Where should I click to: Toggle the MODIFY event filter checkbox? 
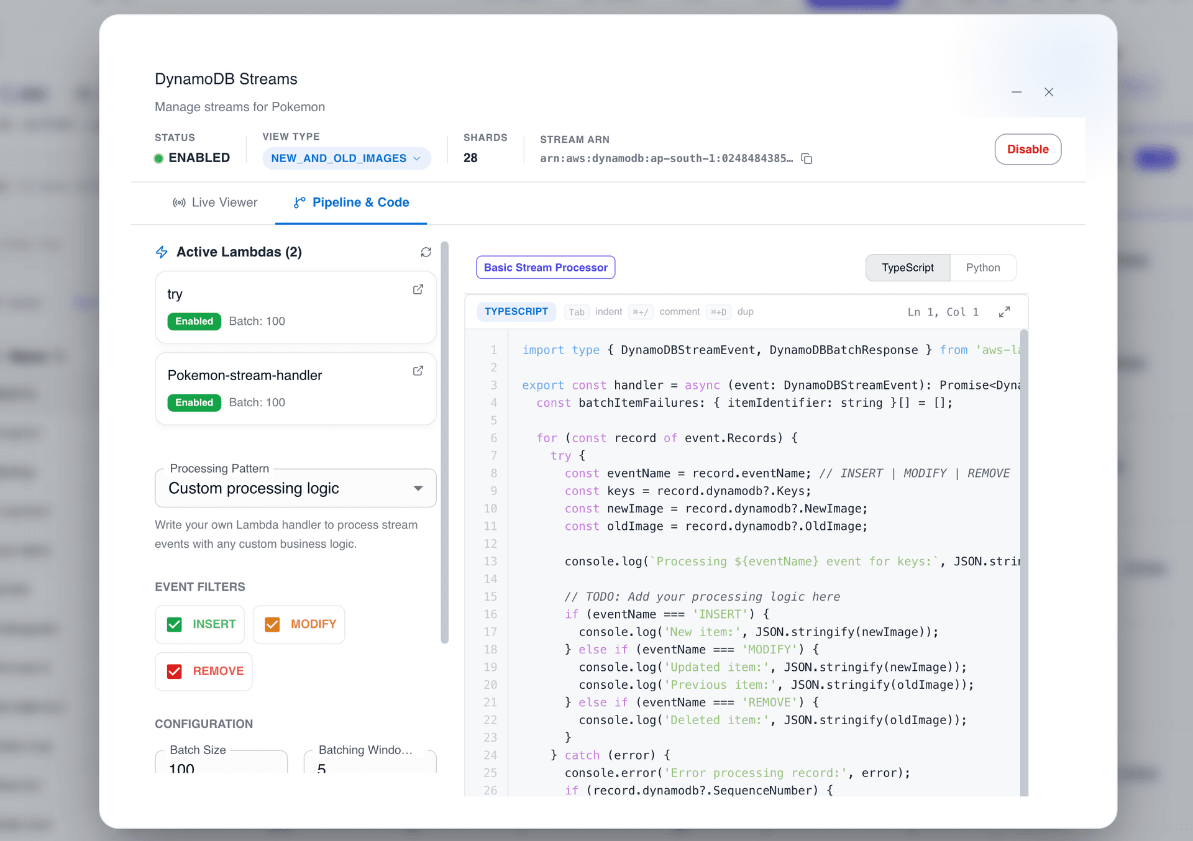272,624
